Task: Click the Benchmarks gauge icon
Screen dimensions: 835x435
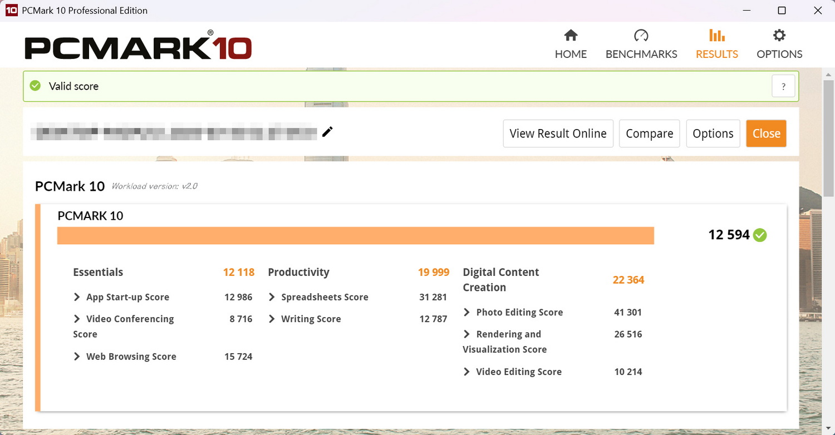Action: click(x=641, y=35)
